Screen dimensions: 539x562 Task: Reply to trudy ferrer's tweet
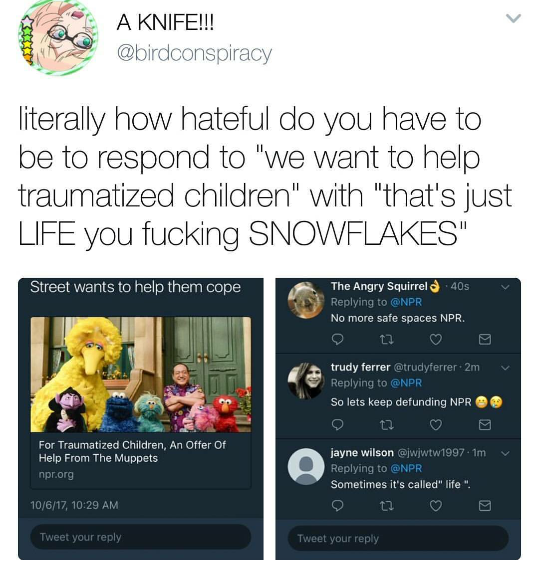click(337, 425)
